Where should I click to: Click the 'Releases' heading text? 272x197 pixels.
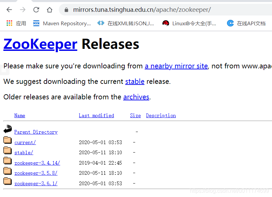tap(110, 44)
